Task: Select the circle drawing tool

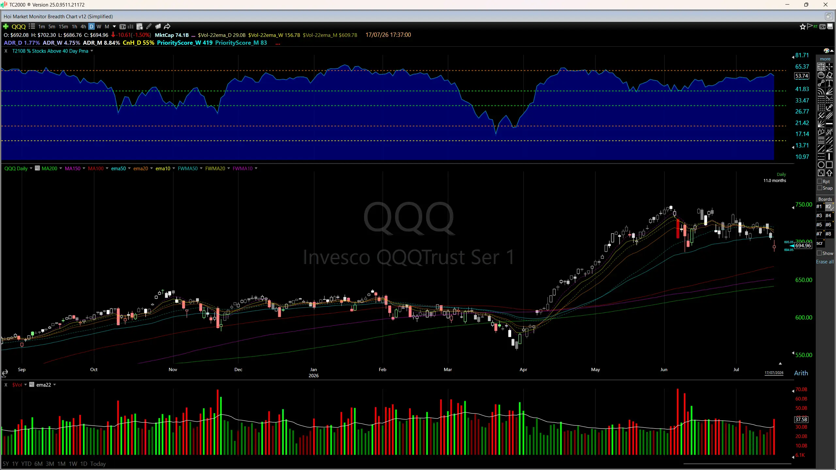Action: pos(821,165)
